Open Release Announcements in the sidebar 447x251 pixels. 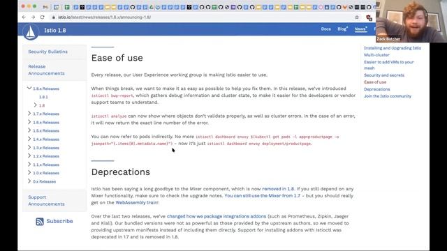click(46, 70)
